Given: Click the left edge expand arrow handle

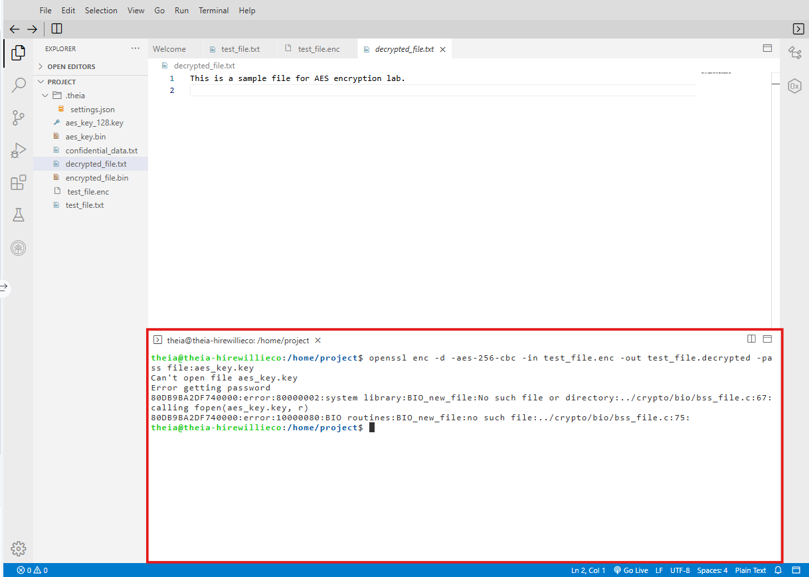Looking at the screenshot, I should point(5,288).
